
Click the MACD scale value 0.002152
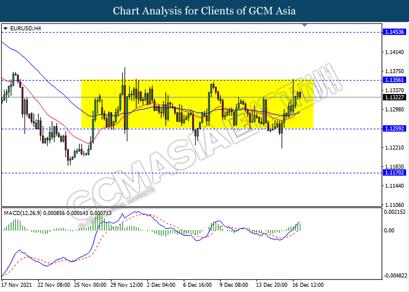pyautogui.click(x=394, y=212)
